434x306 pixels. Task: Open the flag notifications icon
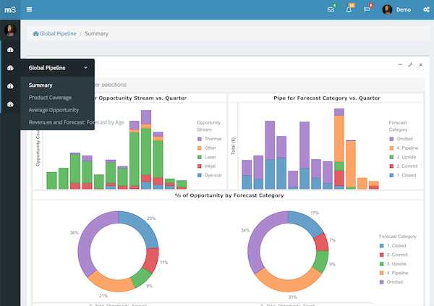click(x=367, y=9)
